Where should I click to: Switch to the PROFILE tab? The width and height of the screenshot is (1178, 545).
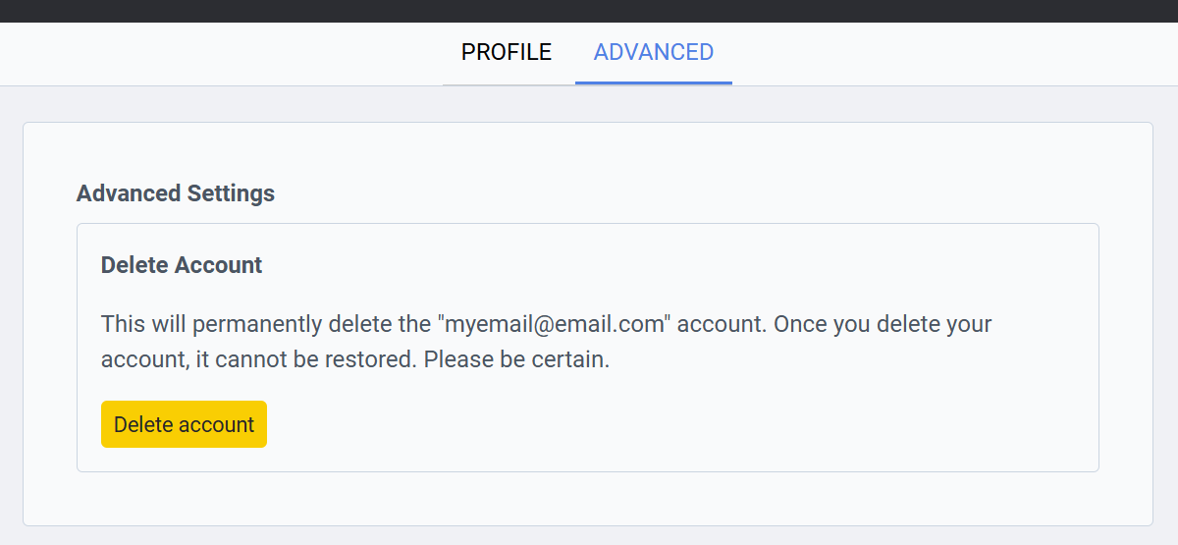pos(507,52)
